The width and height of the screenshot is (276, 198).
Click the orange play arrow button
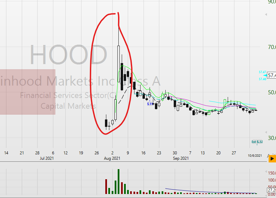pyautogui.click(x=272, y=159)
